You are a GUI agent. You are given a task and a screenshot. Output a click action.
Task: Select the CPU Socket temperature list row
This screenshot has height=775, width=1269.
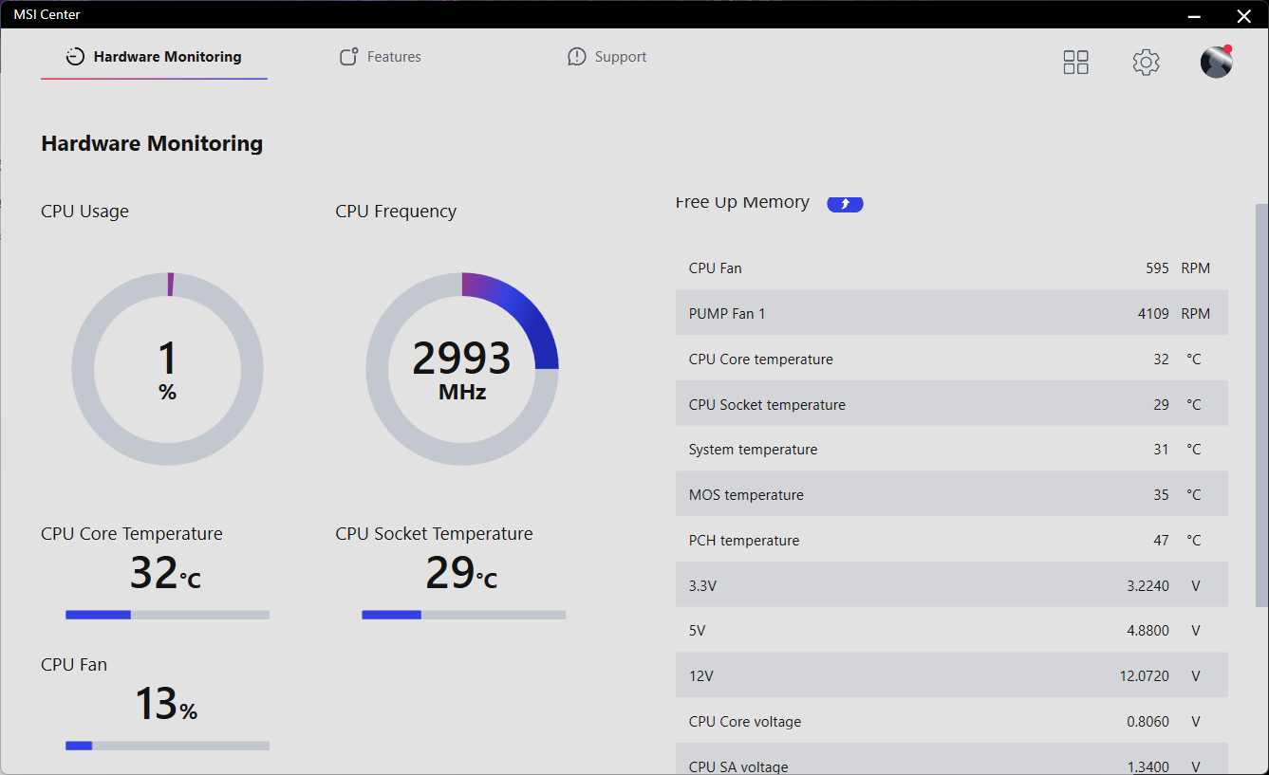click(952, 404)
